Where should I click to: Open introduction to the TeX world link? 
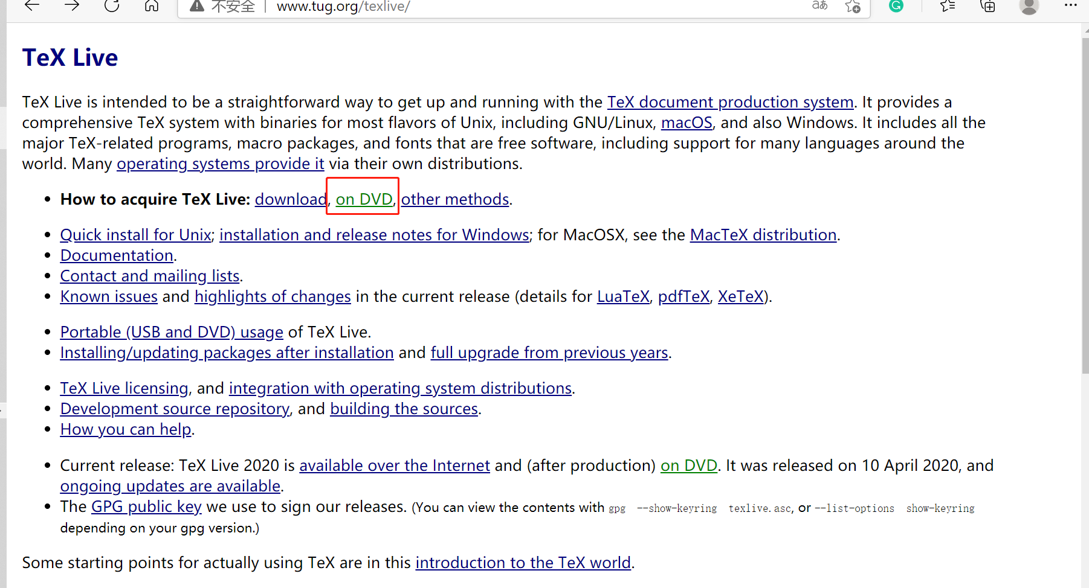[523, 563]
